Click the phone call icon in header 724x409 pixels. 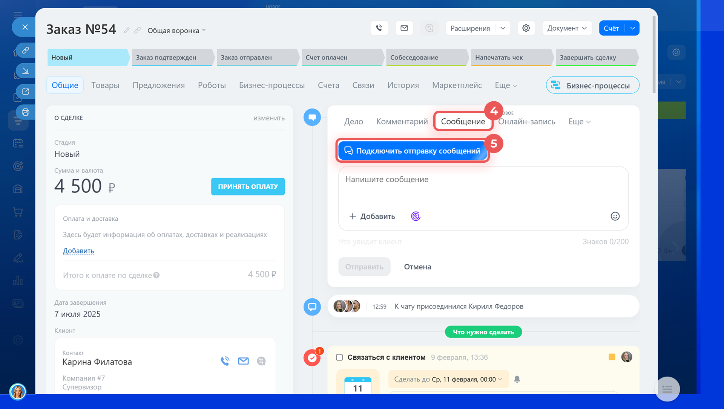pos(379,28)
